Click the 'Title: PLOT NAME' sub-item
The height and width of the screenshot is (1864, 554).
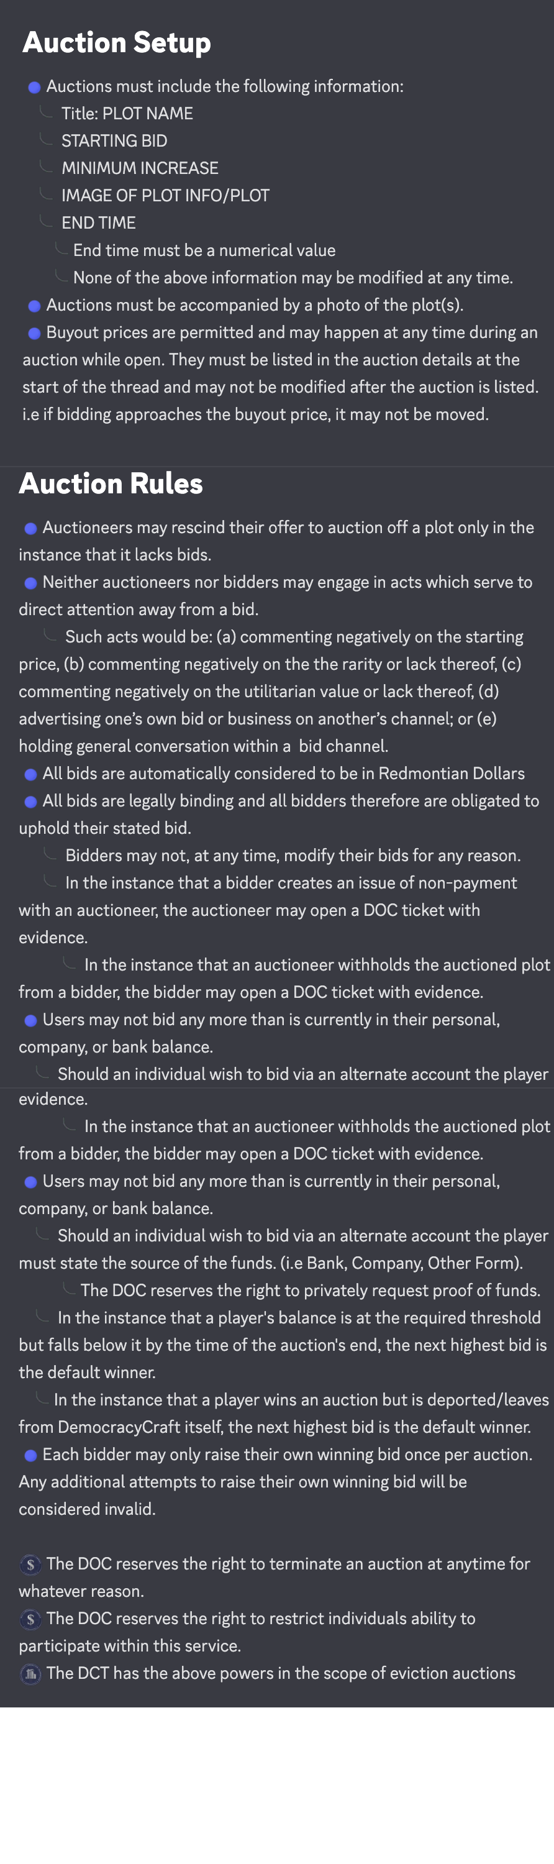(127, 114)
